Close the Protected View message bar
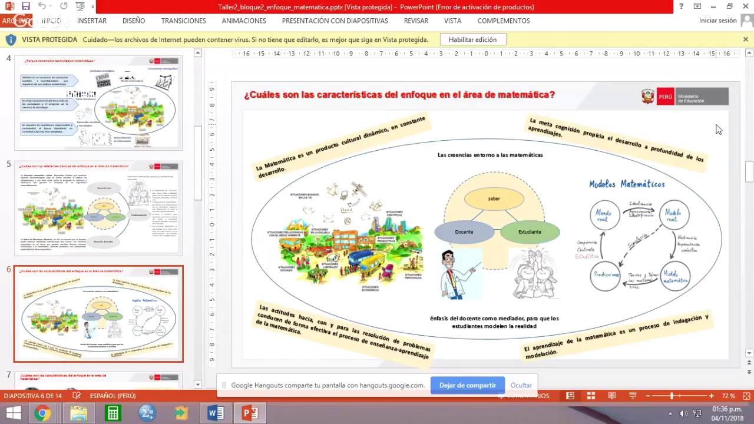This screenshot has width=754, height=424. point(745,39)
